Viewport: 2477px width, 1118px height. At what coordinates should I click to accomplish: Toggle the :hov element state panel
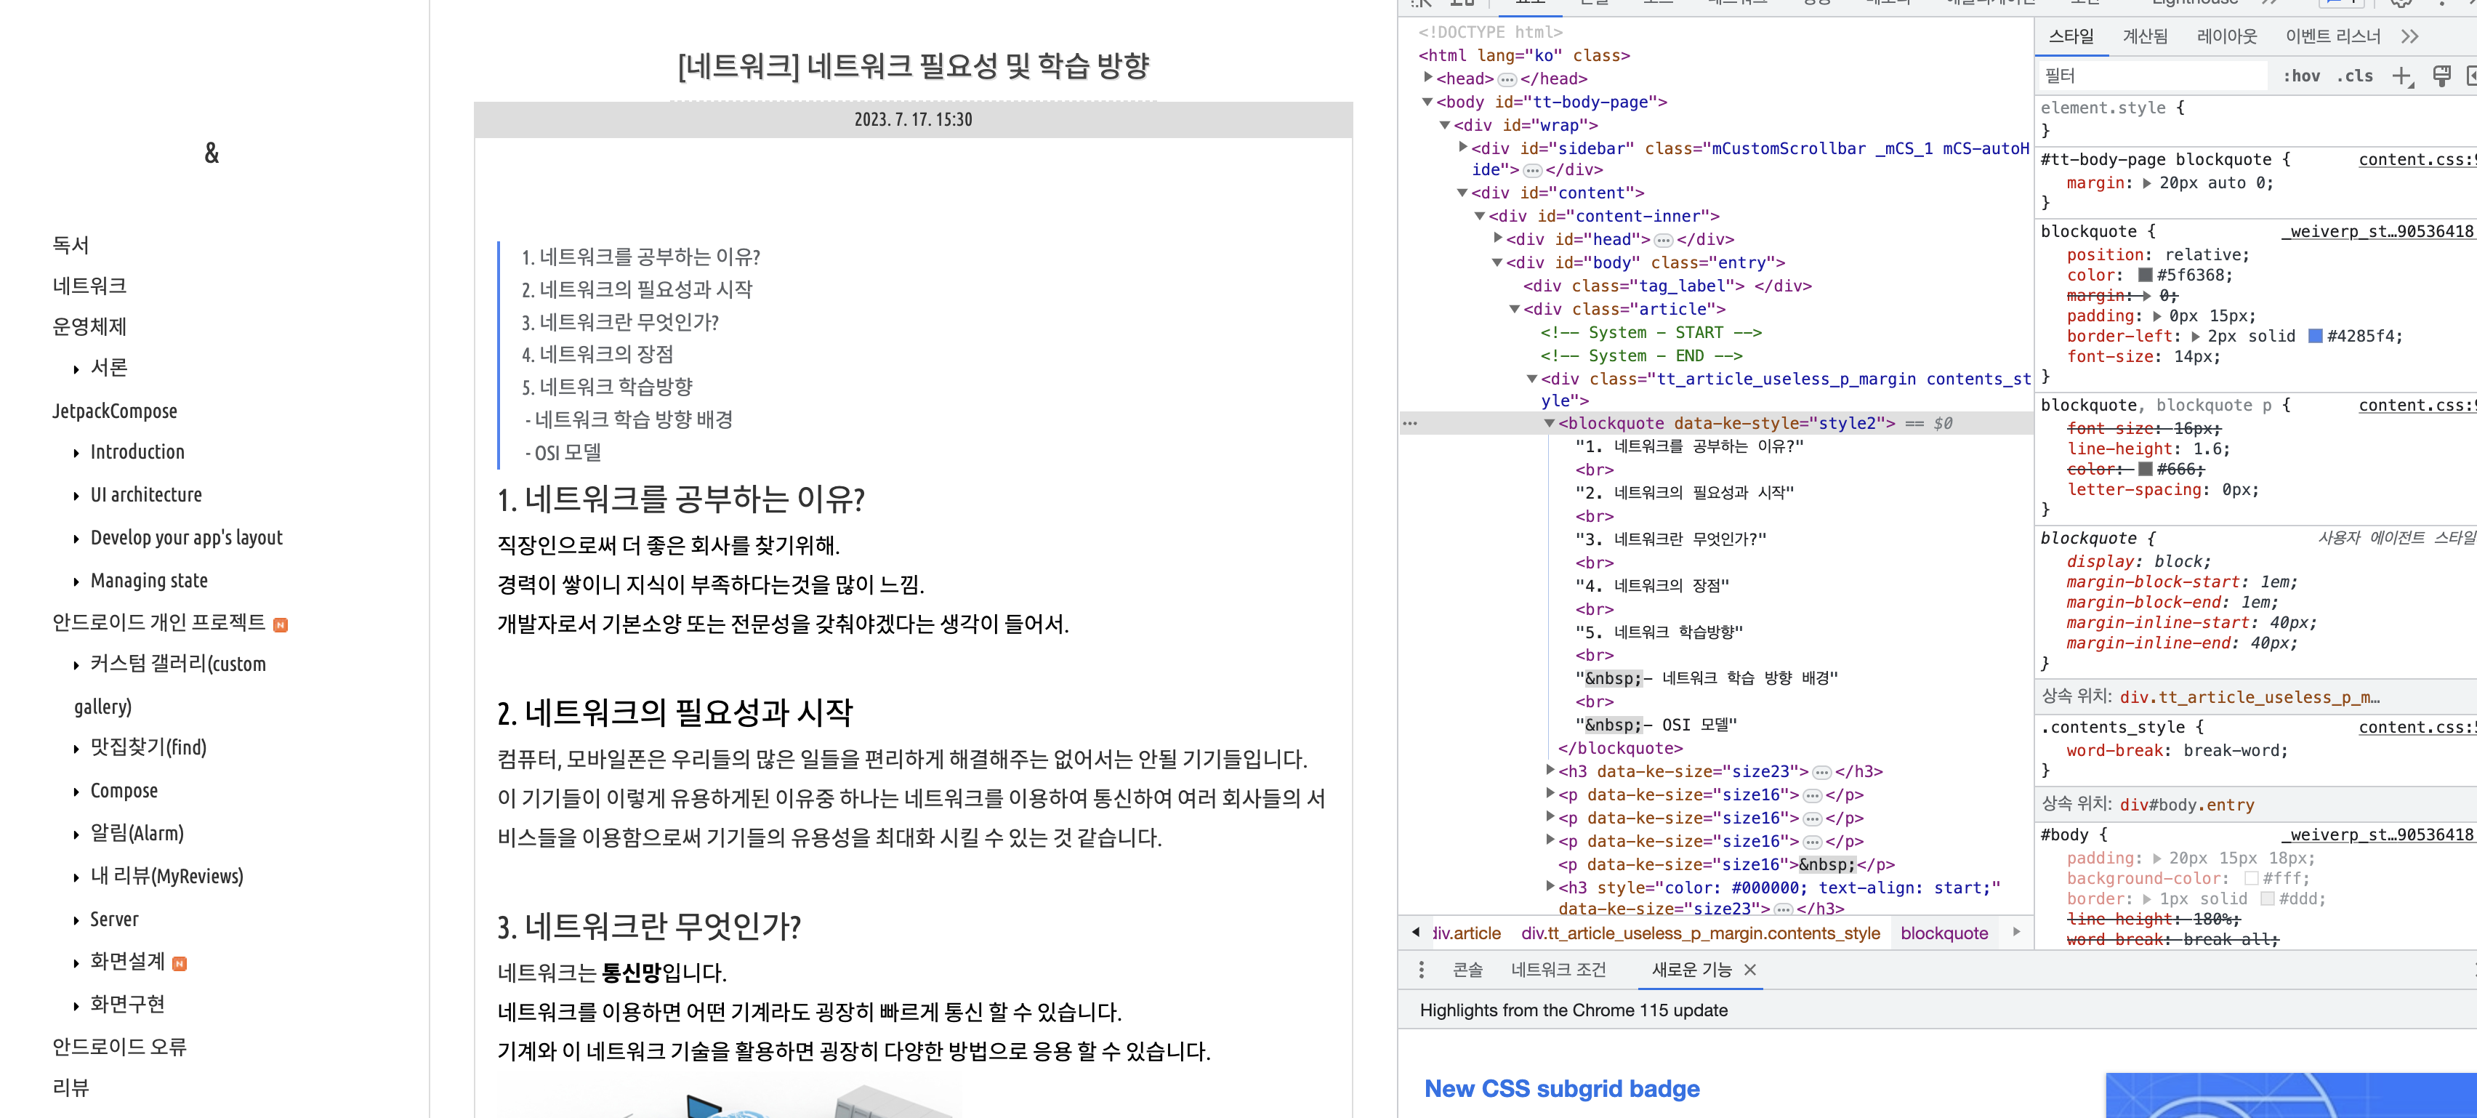(x=2301, y=76)
